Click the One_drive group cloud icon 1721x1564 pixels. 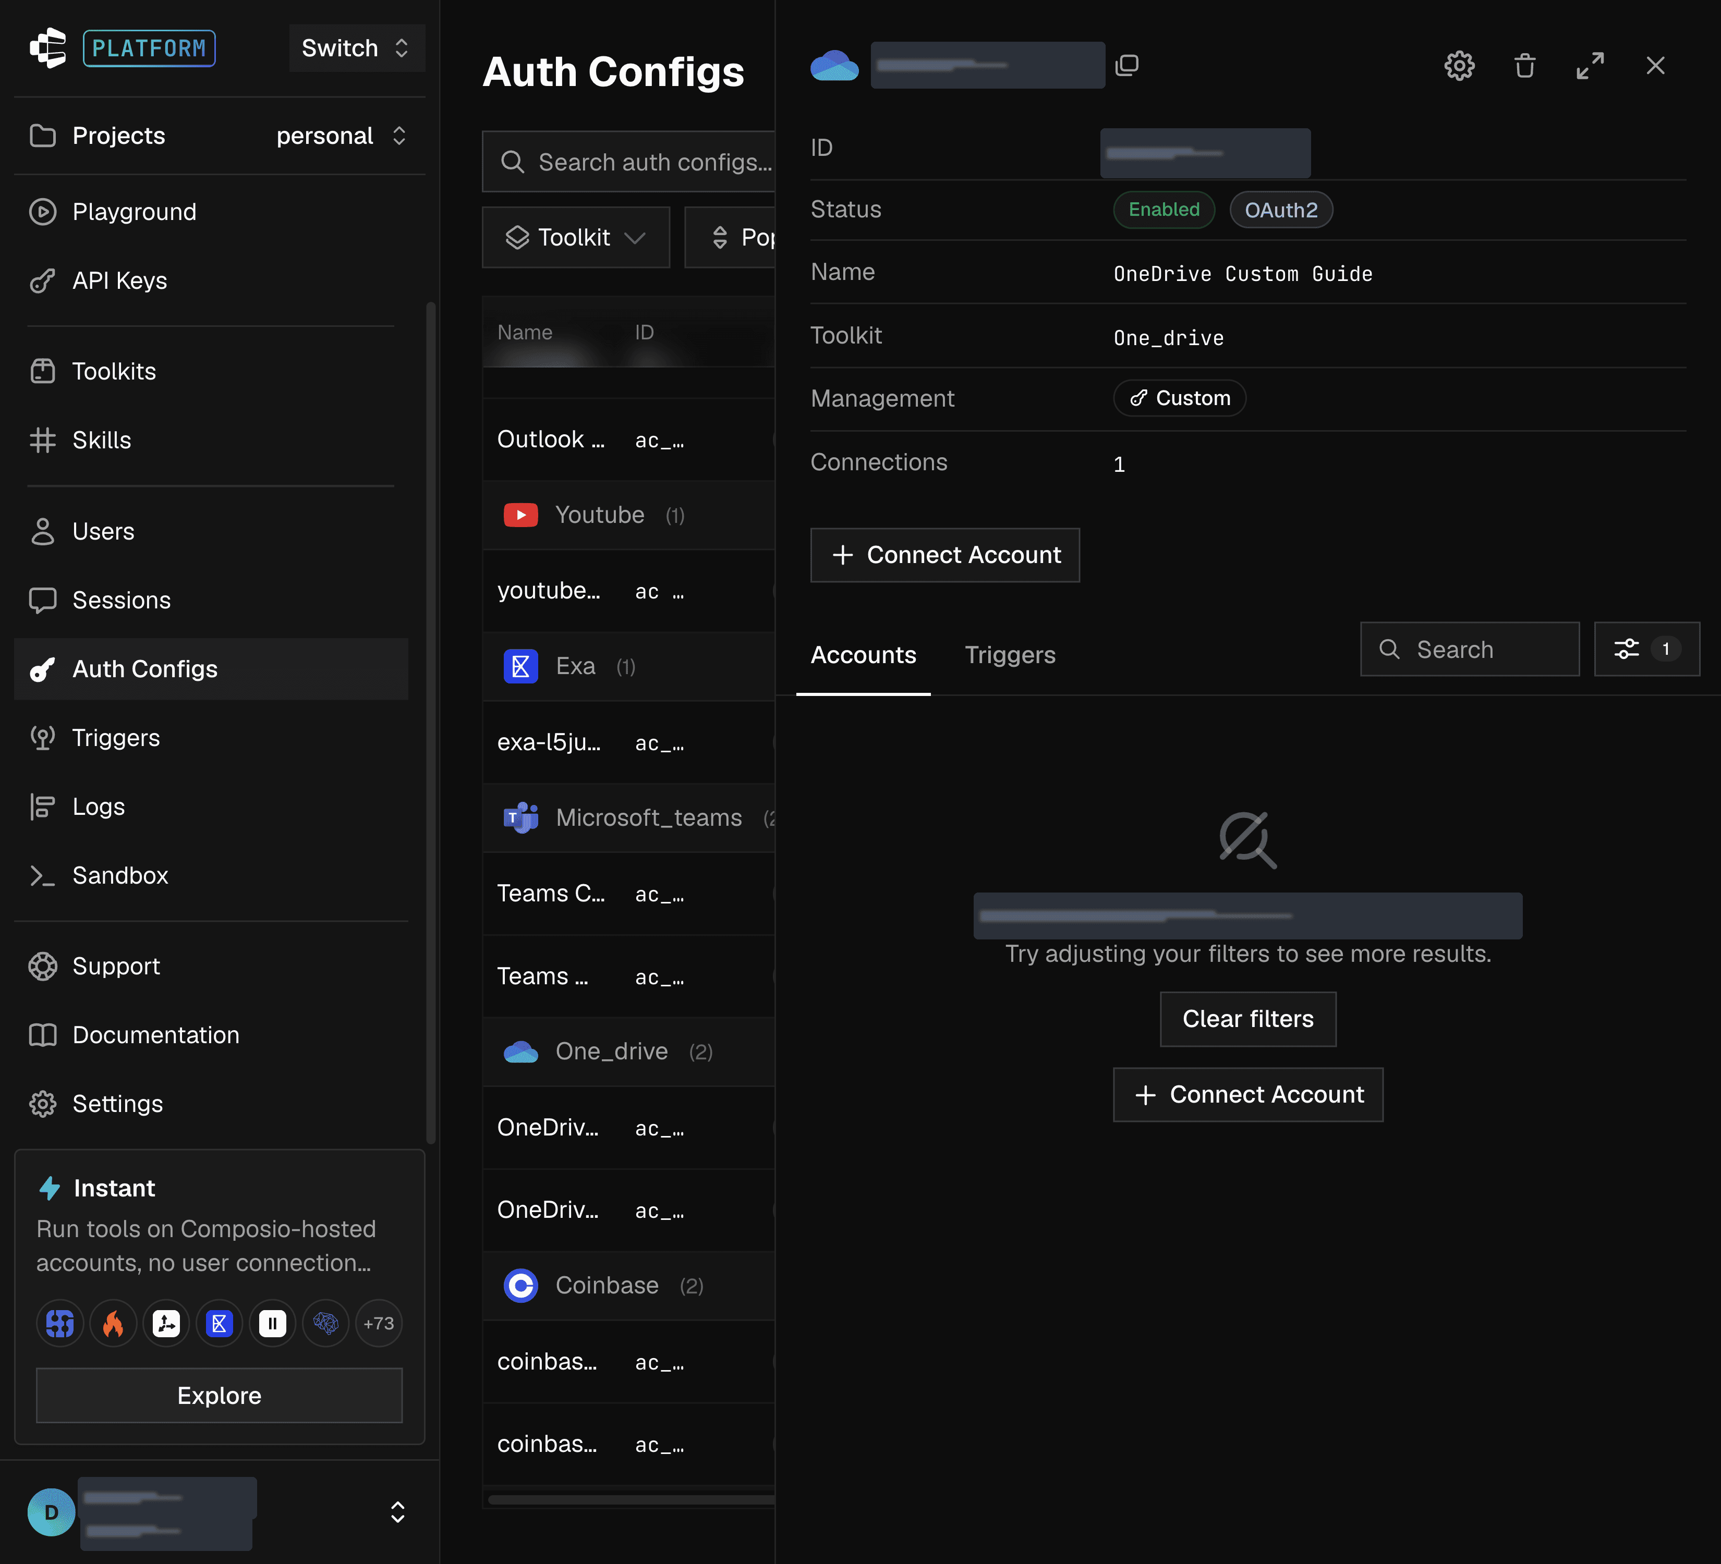(521, 1051)
